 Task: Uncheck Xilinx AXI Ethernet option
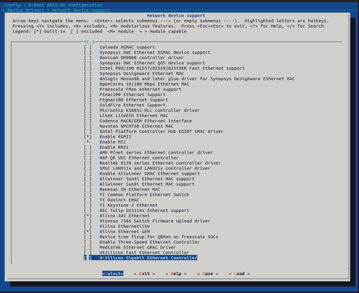click(88, 216)
